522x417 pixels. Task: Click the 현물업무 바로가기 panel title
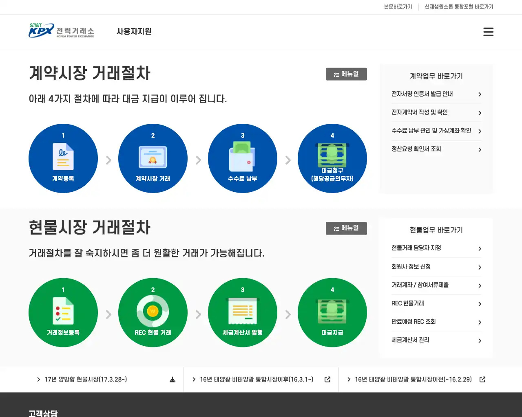(436, 230)
